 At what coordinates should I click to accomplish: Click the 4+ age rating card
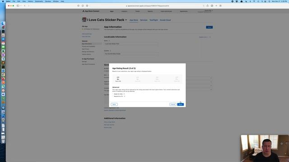point(118,79)
